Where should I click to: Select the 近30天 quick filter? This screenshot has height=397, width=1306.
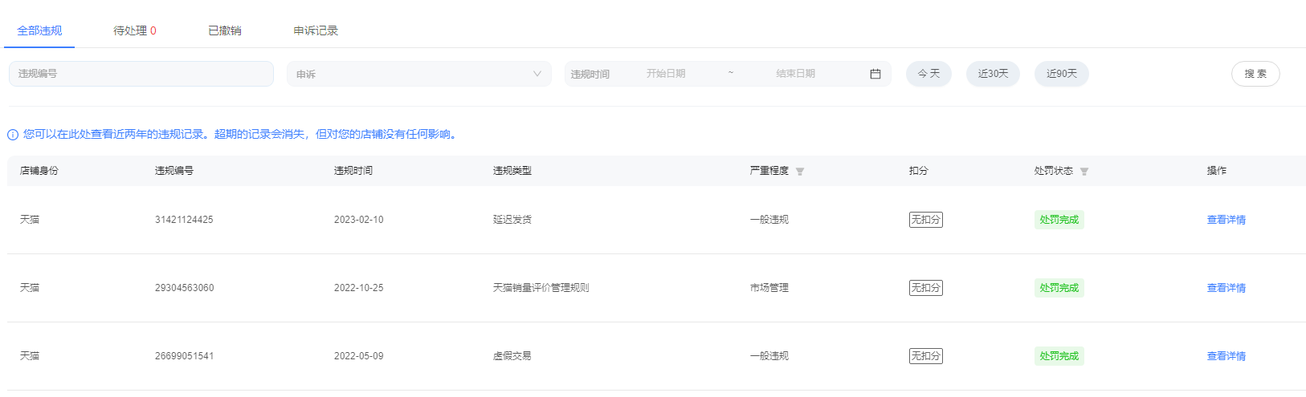993,74
